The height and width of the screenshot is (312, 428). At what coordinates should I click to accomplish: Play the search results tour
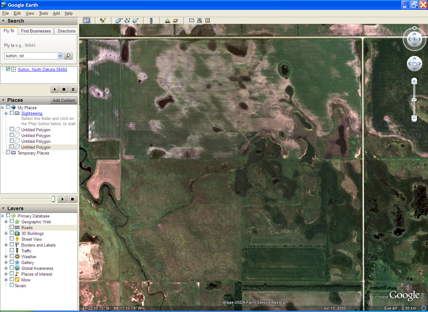coord(55,89)
